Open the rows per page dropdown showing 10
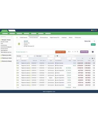This screenshot has height=122, width=98. (x=69, y=52)
